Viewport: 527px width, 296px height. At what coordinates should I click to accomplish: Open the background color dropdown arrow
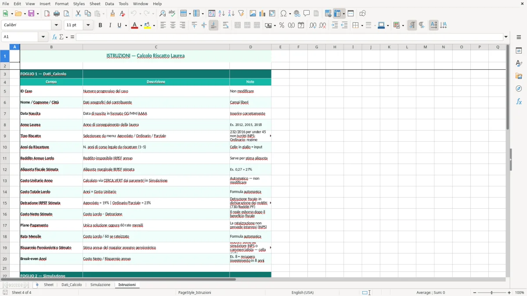tap(154, 25)
